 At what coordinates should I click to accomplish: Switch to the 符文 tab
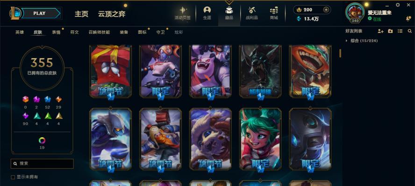click(74, 32)
